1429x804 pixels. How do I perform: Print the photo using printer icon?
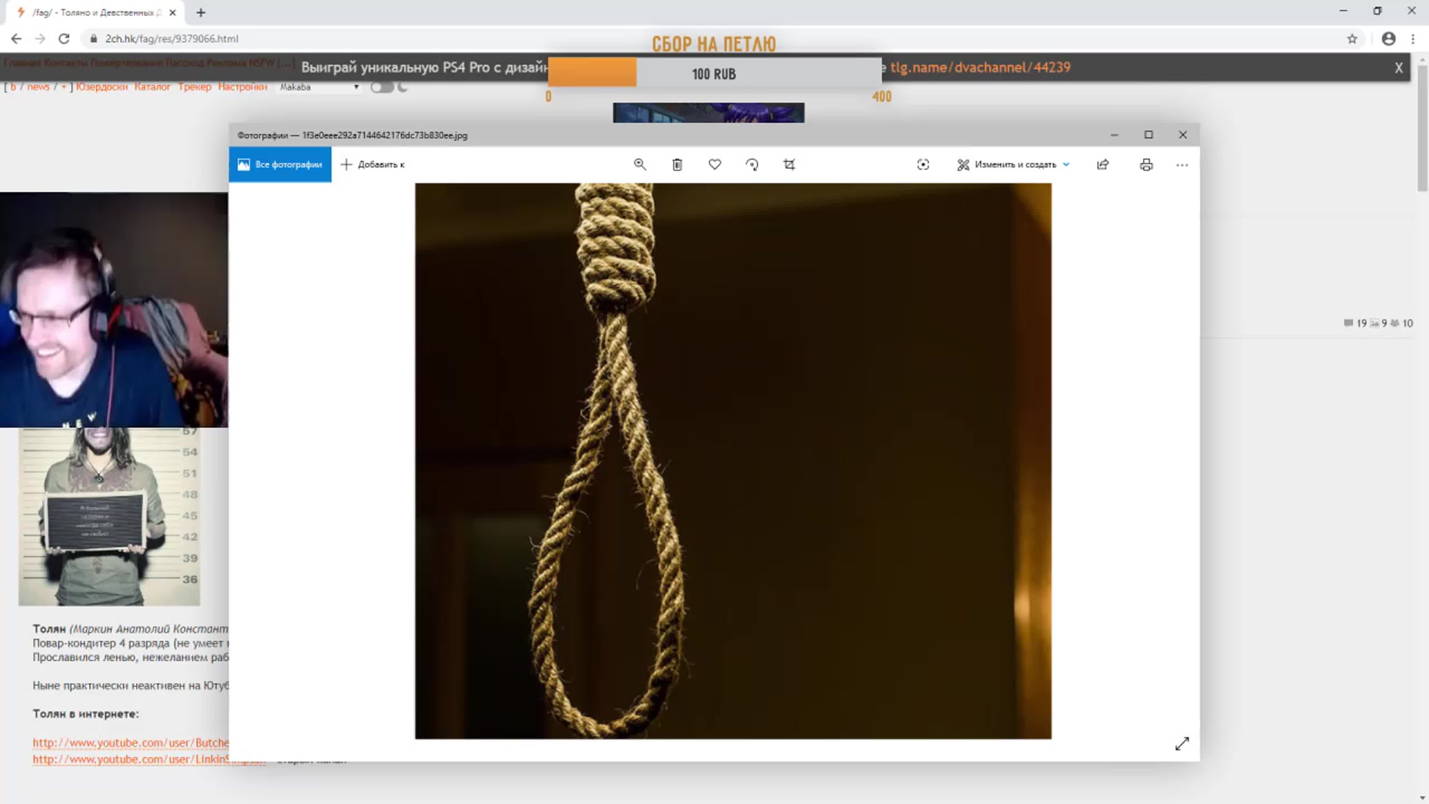coord(1146,164)
